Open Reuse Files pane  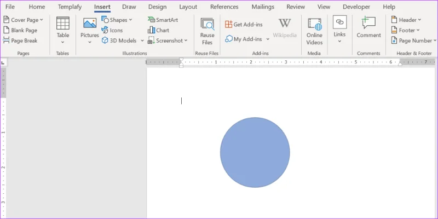click(x=208, y=31)
